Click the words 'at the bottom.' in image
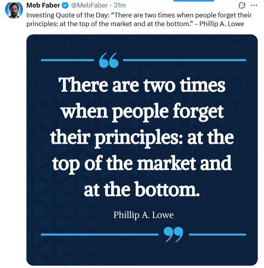 [142, 189]
